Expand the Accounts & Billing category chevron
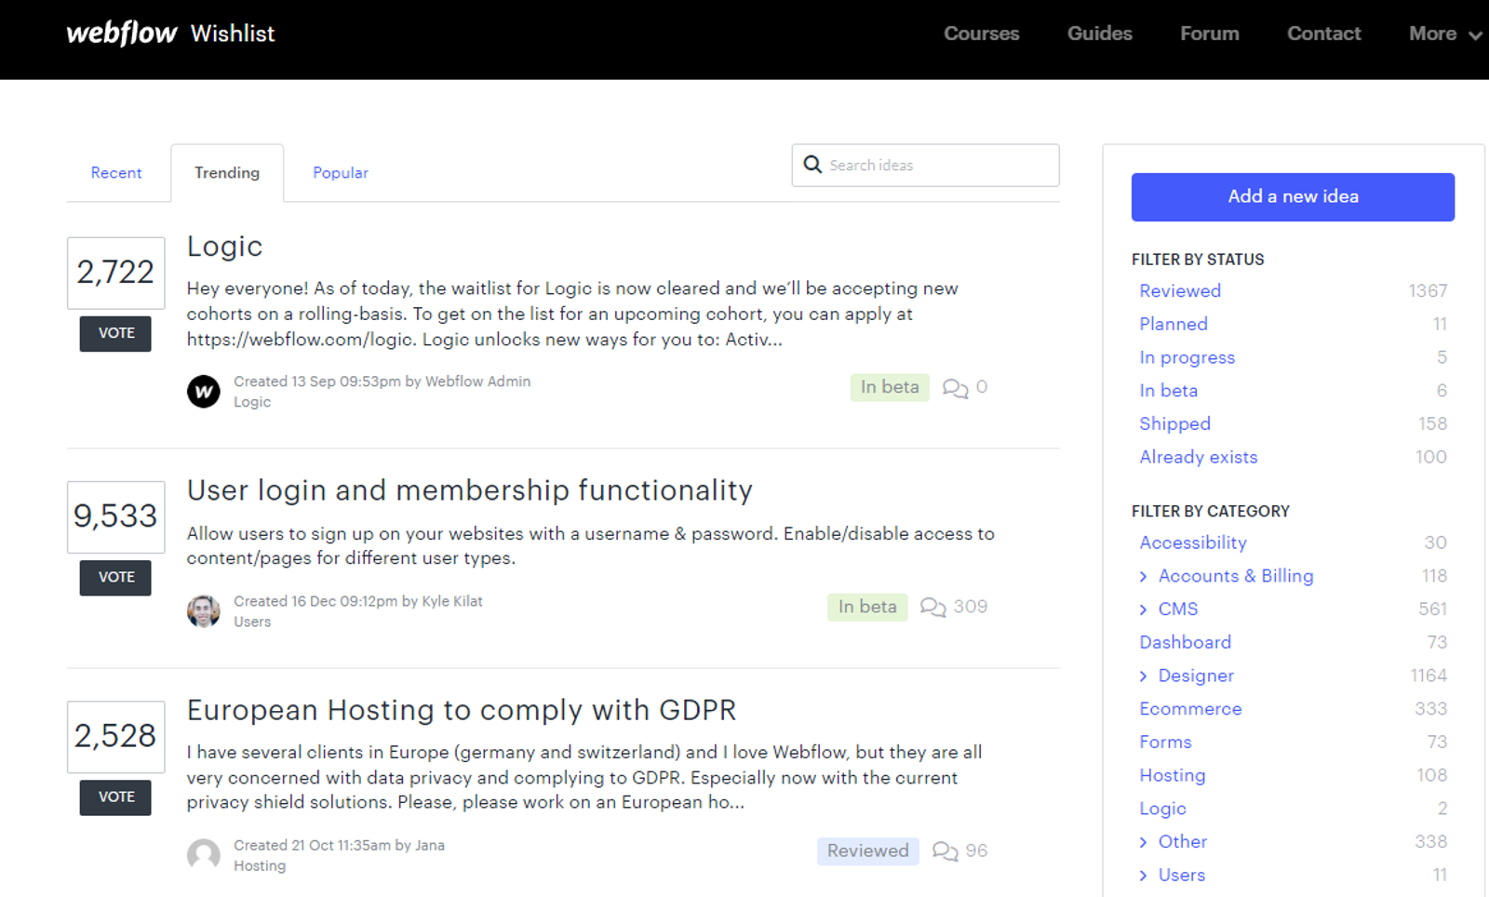This screenshot has height=897, width=1489. point(1144,577)
